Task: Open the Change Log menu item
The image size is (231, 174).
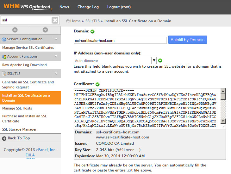Action: click(88, 7)
